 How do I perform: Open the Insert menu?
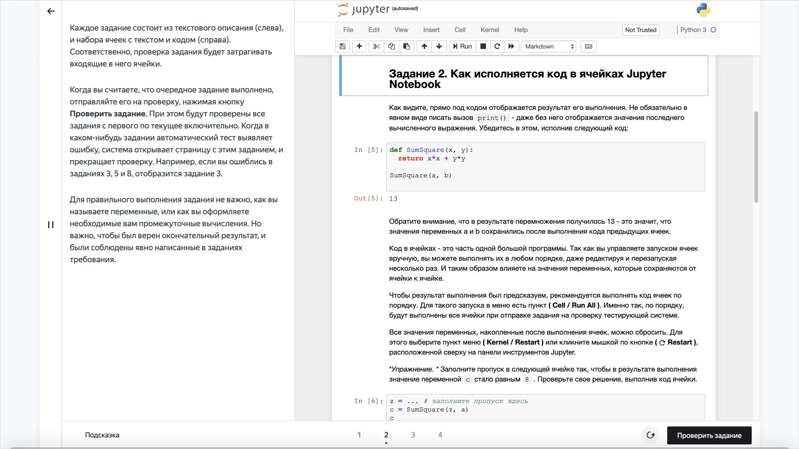tap(431, 30)
